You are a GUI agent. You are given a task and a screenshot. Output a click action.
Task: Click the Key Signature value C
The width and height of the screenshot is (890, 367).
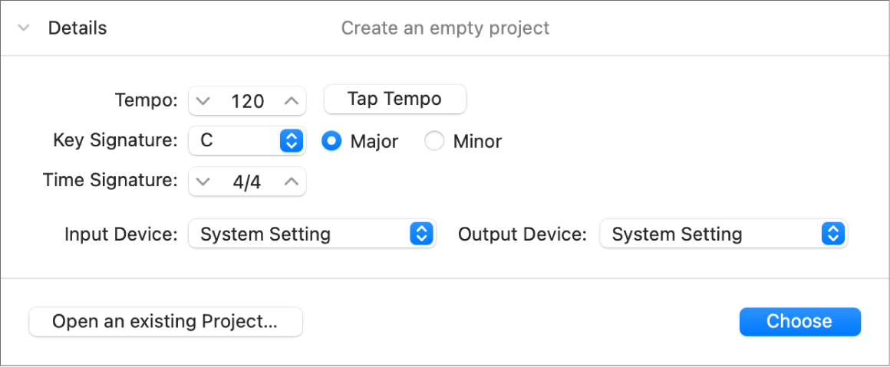tap(207, 141)
